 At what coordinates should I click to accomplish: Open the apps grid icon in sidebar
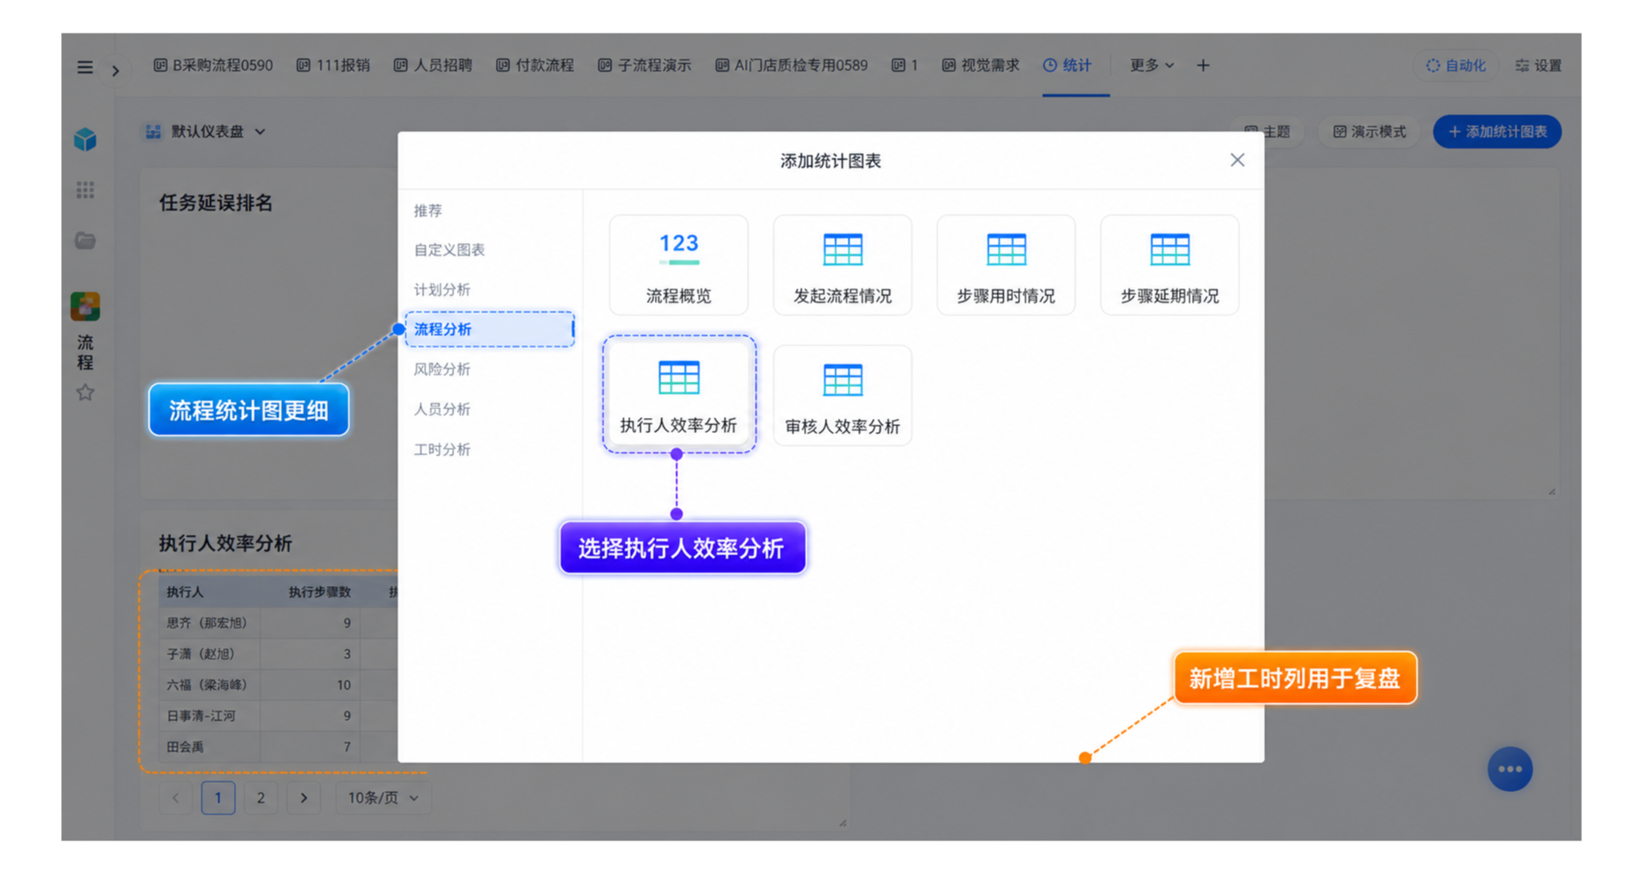pyautogui.click(x=85, y=190)
